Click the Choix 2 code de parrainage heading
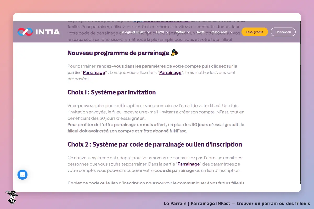The image size is (314, 209). pos(155,144)
